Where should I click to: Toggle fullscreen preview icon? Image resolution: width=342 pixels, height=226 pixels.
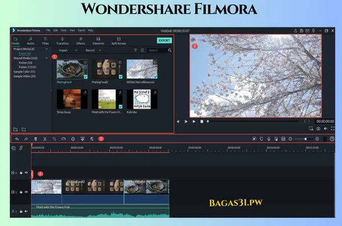[x=333, y=129]
